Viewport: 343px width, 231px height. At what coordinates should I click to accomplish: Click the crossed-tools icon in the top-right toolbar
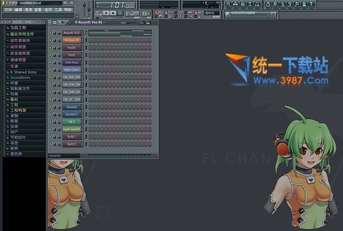pyautogui.click(x=290, y=4)
